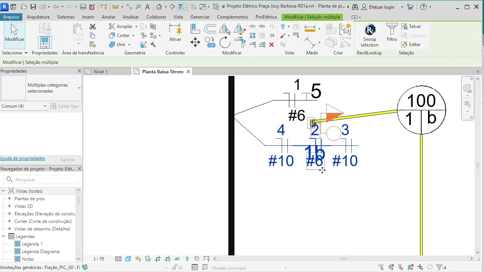Click the search binoculars icon in title bar
484x272 pixels.
pyautogui.click(x=355, y=7)
